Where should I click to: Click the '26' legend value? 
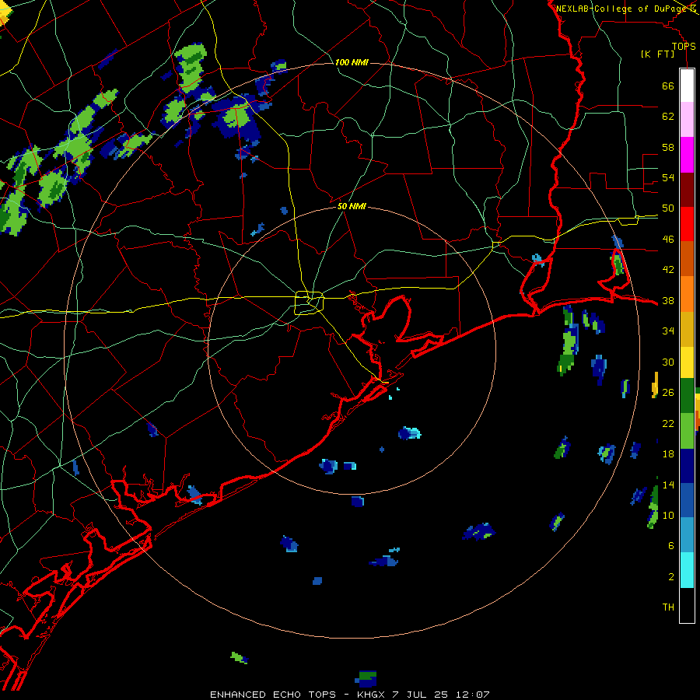668,393
